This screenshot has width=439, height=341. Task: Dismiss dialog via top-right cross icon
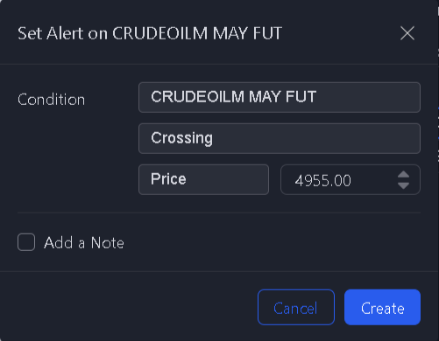click(407, 33)
